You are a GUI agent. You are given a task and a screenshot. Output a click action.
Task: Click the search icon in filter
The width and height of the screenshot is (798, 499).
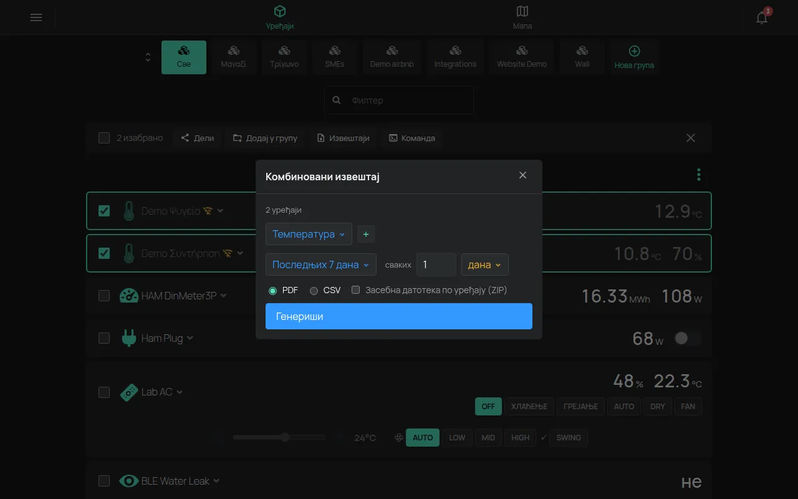coord(337,100)
